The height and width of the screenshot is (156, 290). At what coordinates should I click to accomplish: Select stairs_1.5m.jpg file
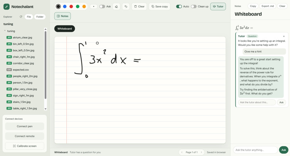(22, 102)
